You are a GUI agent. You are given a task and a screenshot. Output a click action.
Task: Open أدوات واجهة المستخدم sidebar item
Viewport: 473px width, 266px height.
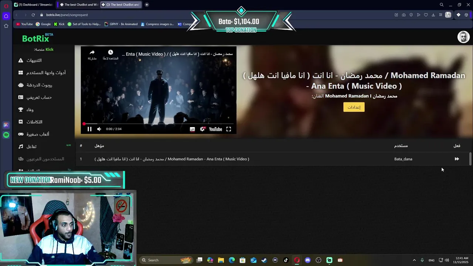(41, 73)
